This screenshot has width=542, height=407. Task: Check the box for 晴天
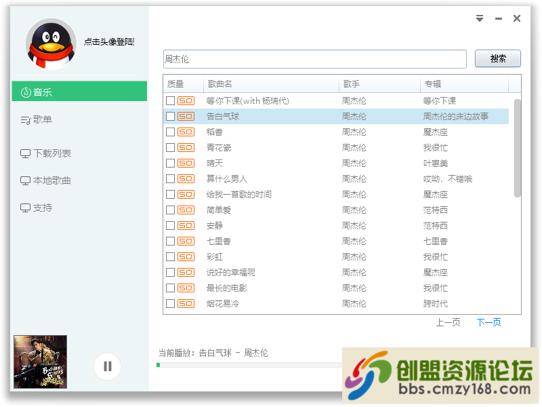coord(171,163)
